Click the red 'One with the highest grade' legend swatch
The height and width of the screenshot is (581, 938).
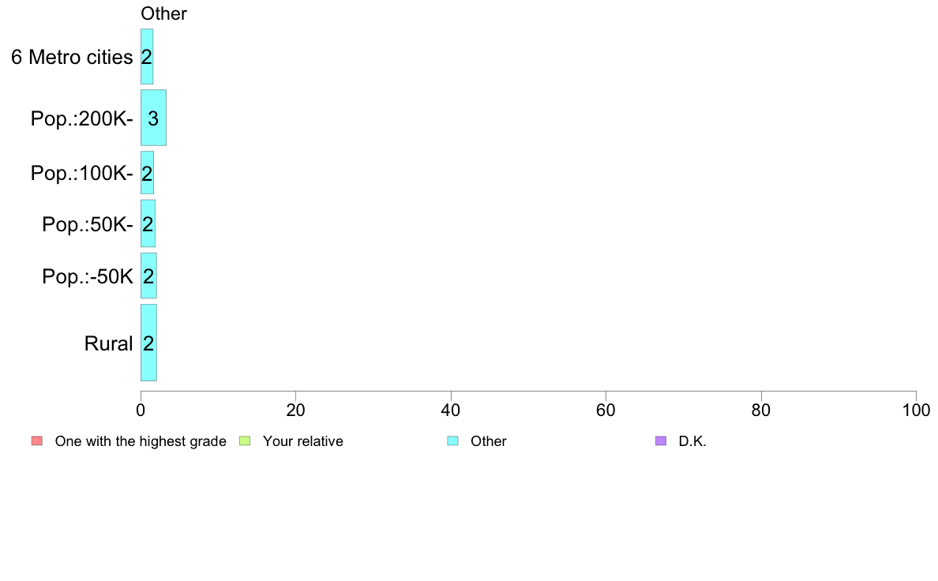pos(37,441)
